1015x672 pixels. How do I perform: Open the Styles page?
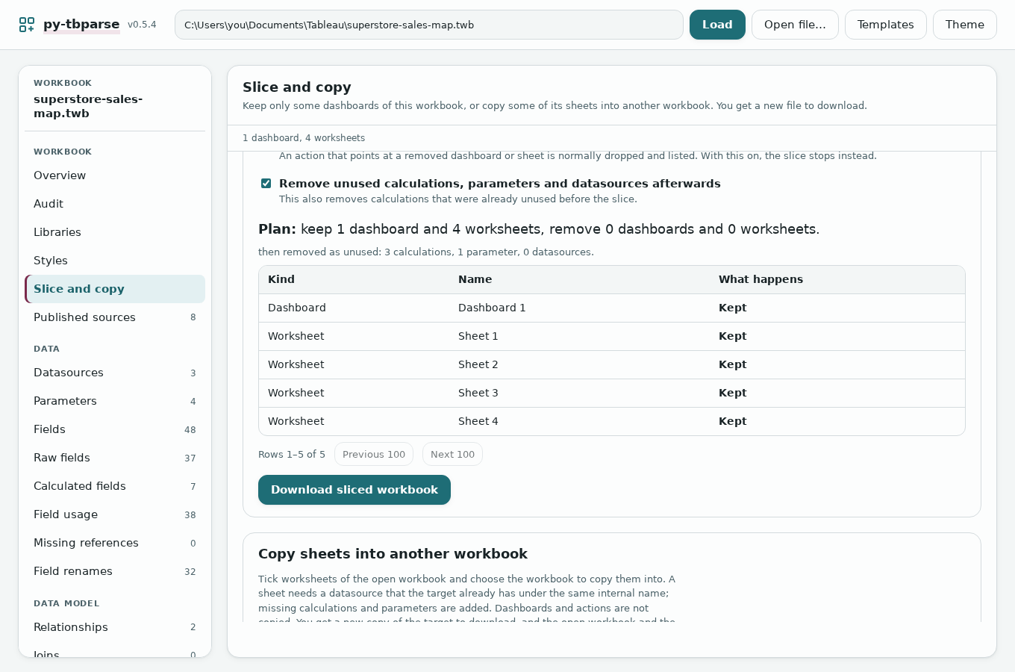pyautogui.click(x=115, y=261)
